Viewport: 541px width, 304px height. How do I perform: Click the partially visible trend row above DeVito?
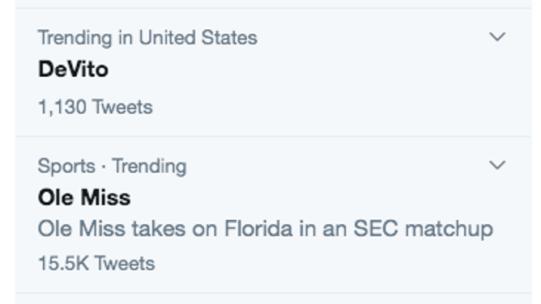(273, 3)
